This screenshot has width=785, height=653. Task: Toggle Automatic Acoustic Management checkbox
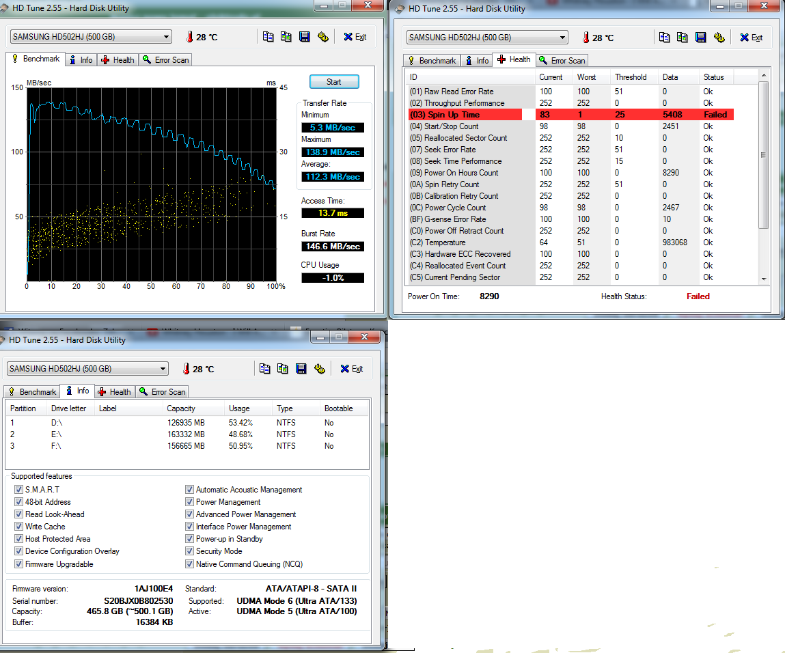click(189, 489)
